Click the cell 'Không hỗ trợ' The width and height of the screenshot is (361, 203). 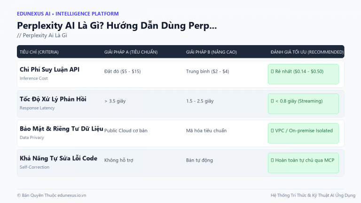tap(118, 160)
